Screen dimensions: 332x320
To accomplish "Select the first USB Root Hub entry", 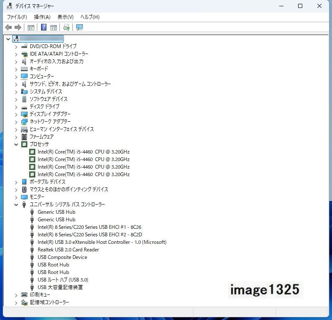I will 53,265.
